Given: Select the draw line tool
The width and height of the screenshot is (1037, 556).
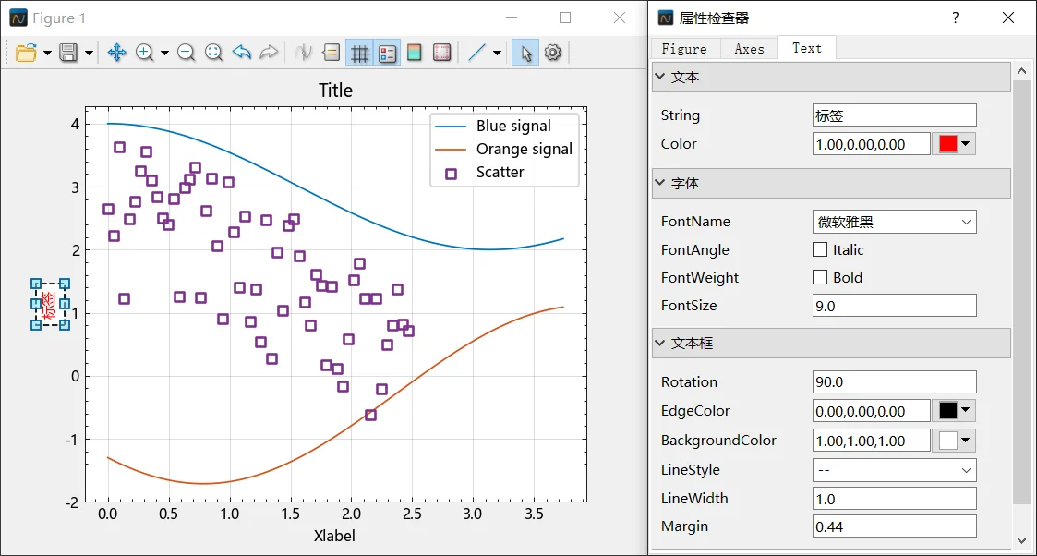Looking at the screenshot, I should [476, 53].
